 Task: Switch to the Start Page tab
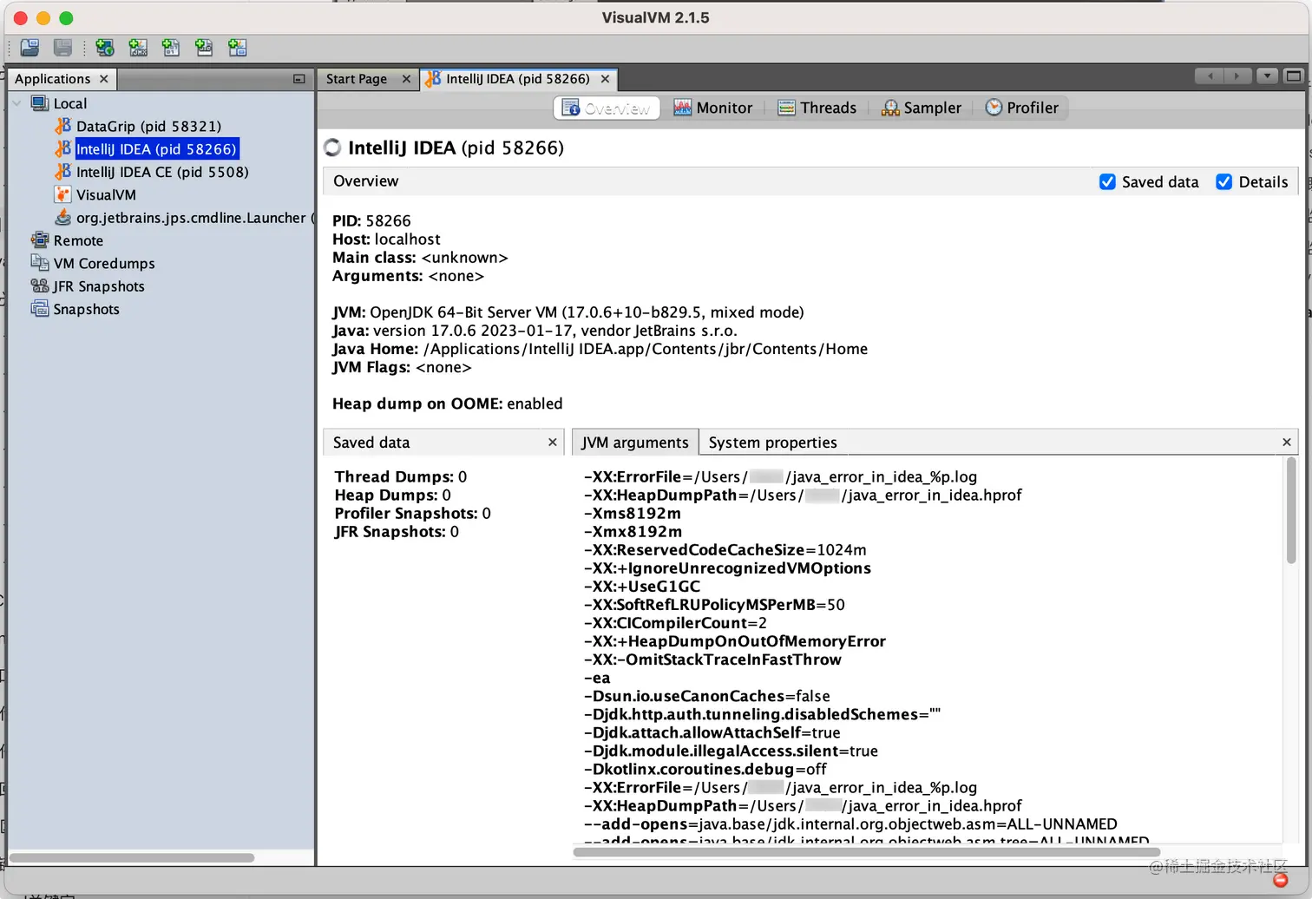coord(357,79)
